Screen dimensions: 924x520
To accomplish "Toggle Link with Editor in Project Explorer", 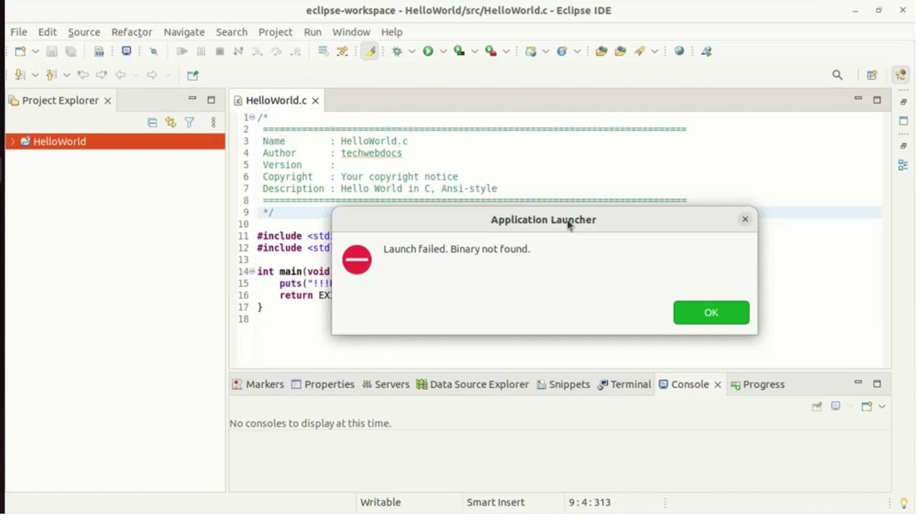I will pos(171,123).
